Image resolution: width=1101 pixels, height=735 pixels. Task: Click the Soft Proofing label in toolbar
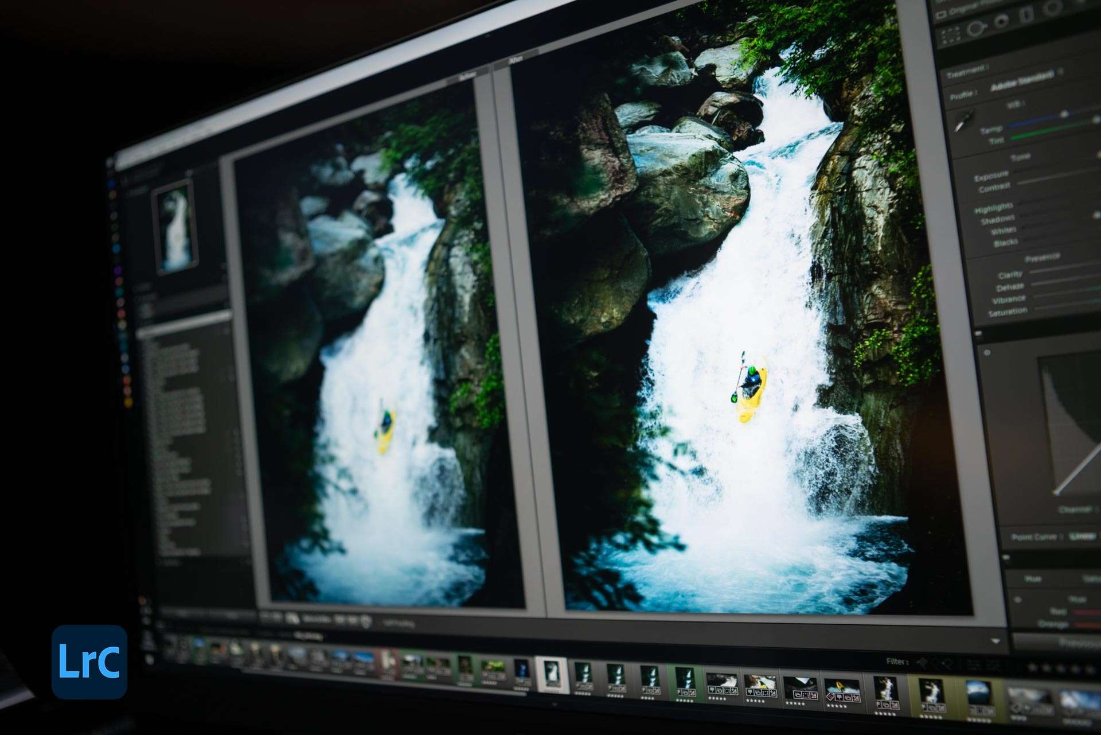pos(399,623)
